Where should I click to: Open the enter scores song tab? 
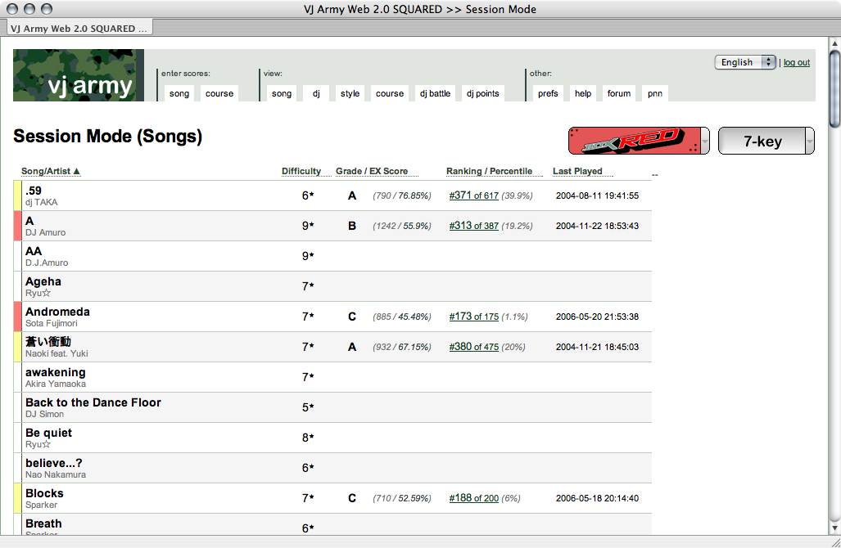coord(179,93)
